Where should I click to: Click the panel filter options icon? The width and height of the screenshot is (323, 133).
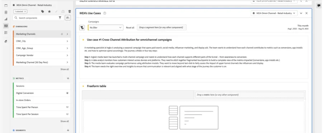pyautogui.click(x=82, y=28)
